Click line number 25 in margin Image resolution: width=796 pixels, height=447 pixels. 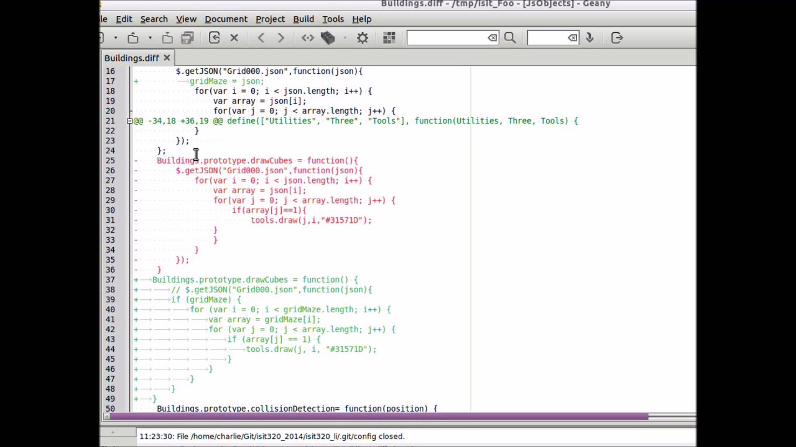click(110, 161)
